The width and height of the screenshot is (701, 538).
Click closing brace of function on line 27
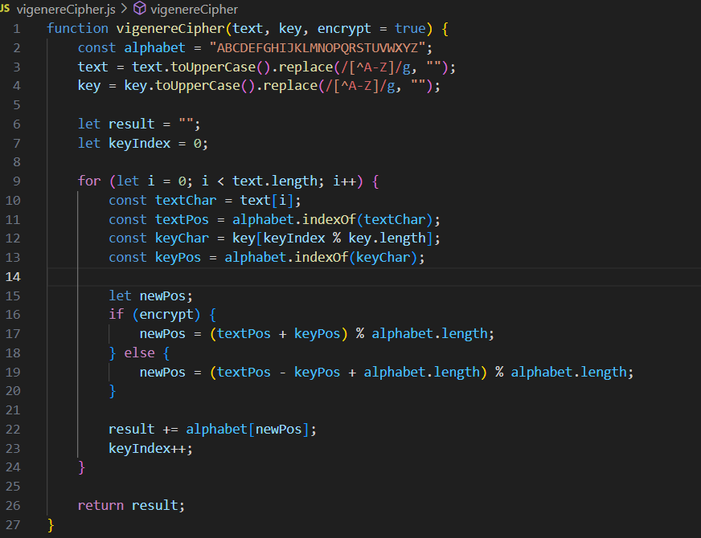[51, 525]
